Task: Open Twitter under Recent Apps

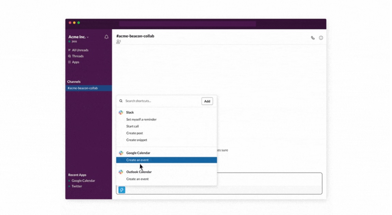Action: click(77, 186)
